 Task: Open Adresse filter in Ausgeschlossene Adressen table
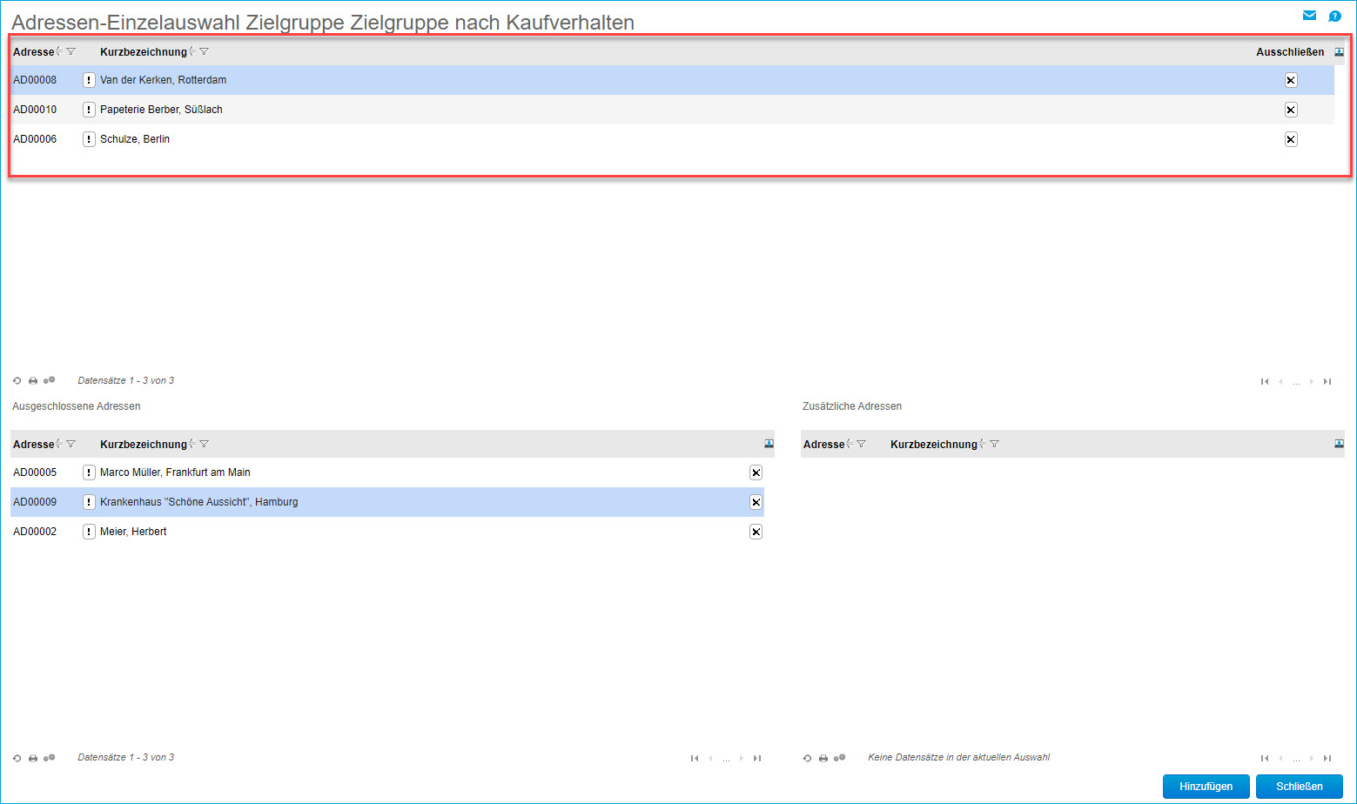(x=71, y=445)
